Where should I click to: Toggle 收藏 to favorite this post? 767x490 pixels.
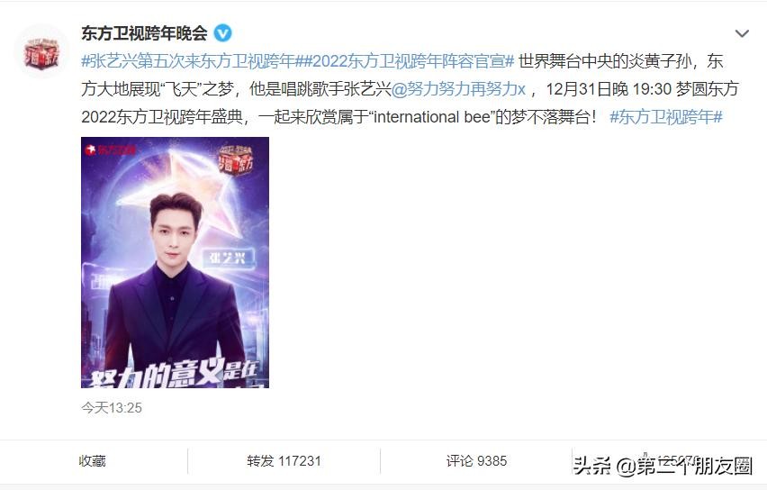click(93, 461)
